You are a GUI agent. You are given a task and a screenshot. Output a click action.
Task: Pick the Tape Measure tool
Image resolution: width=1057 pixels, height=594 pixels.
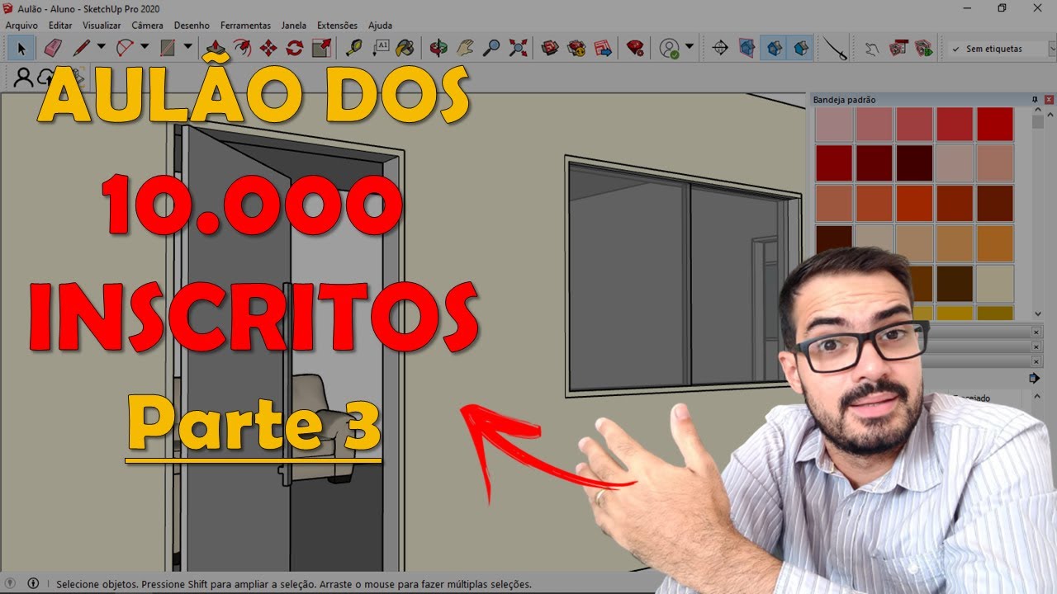coord(353,48)
